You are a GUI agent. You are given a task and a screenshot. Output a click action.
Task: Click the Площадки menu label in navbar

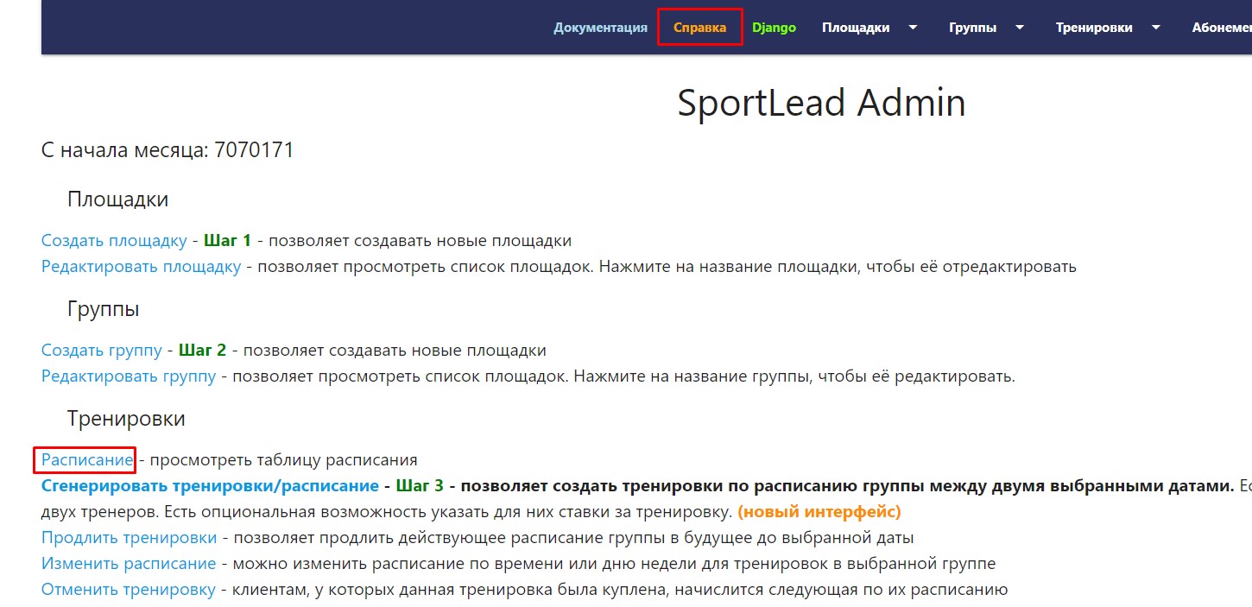(x=855, y=28)
